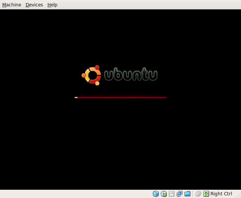Image resolution: width=241 pixels, height=198 pixels.
Task: Click the Ubuntu circle logo
Action: pos(91,75)
